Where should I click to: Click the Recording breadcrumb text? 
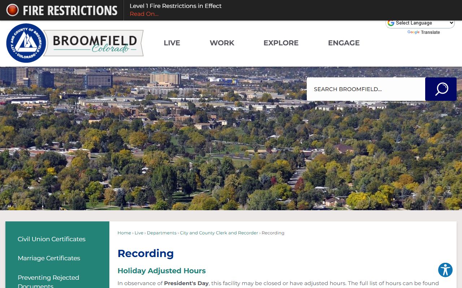(273, 233)
